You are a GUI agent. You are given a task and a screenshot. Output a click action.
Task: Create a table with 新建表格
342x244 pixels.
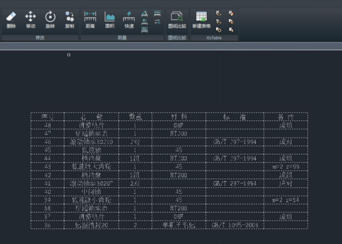click(201, 20)
